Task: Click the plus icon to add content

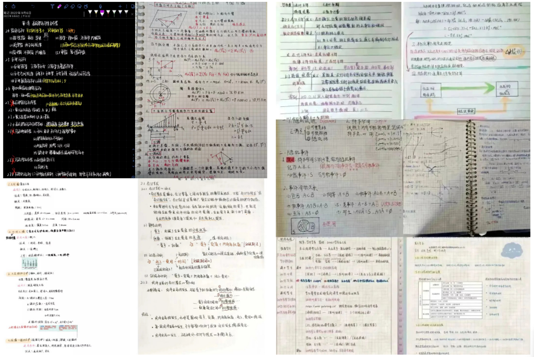Action: click(120, 6)
